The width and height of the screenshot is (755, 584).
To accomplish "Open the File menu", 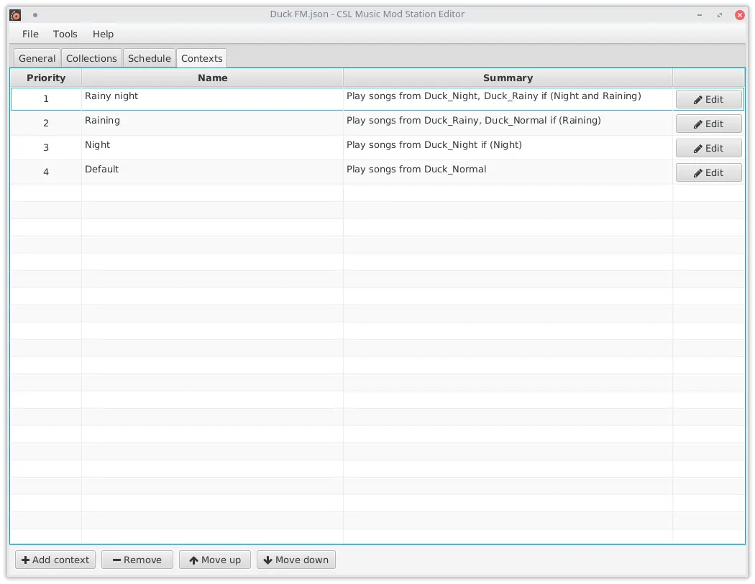I will point(30,34).
